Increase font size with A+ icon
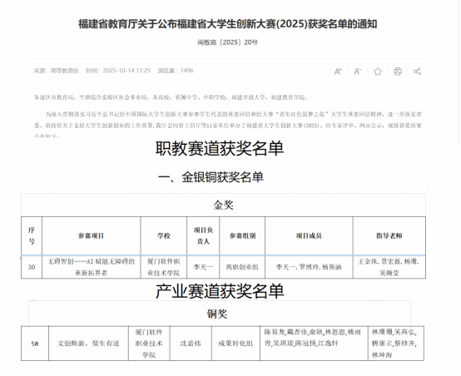The image size is (461, 376). (x=338, y=72)
